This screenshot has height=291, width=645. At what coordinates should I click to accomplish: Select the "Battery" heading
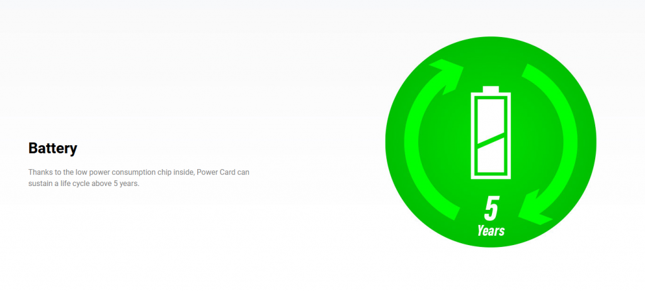coord(53,149)
